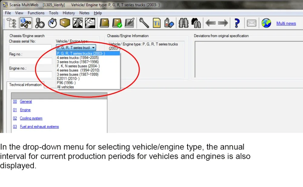Open the Multi news link
This screenshot has width=303, height=187.
coord(286,23)
